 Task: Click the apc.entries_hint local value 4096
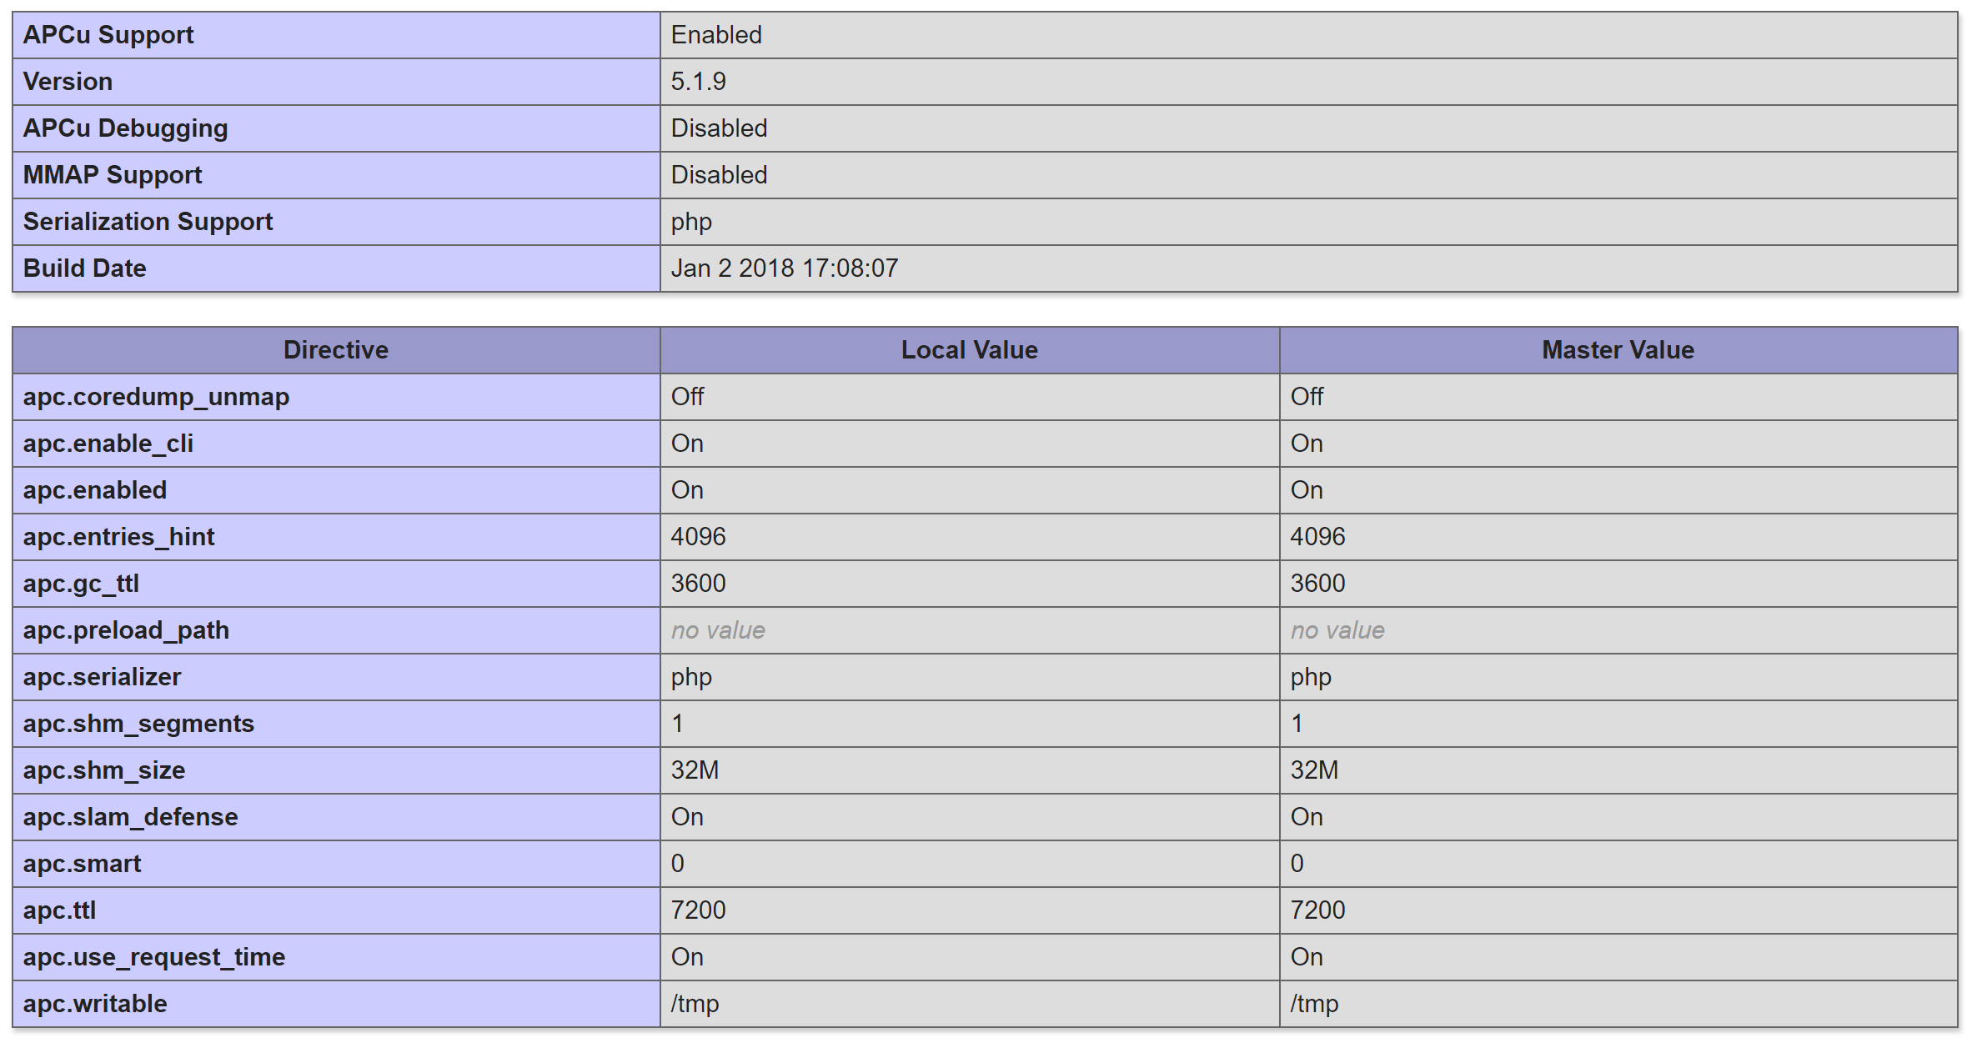point(699,537)
